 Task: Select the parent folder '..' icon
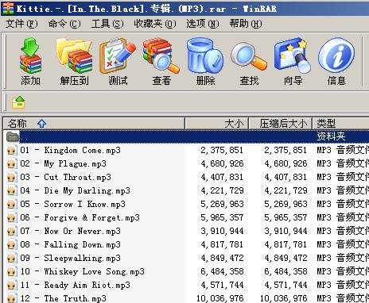[x=12, y=136]
